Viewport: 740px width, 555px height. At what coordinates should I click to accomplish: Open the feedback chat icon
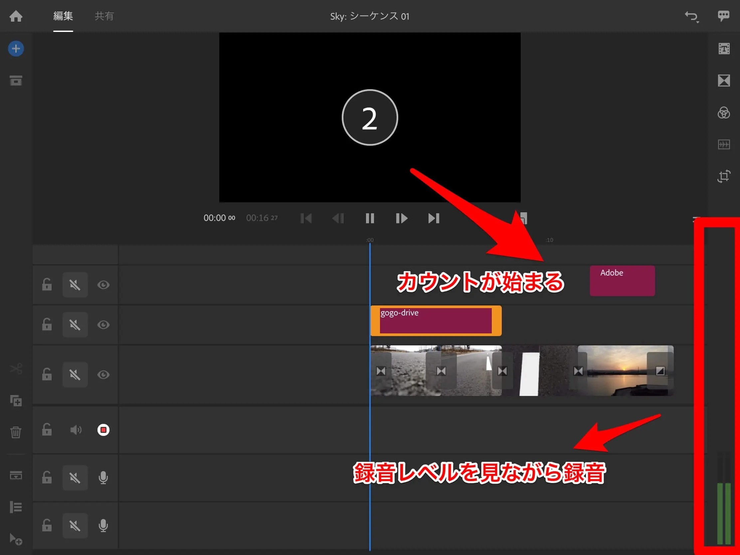723,15
